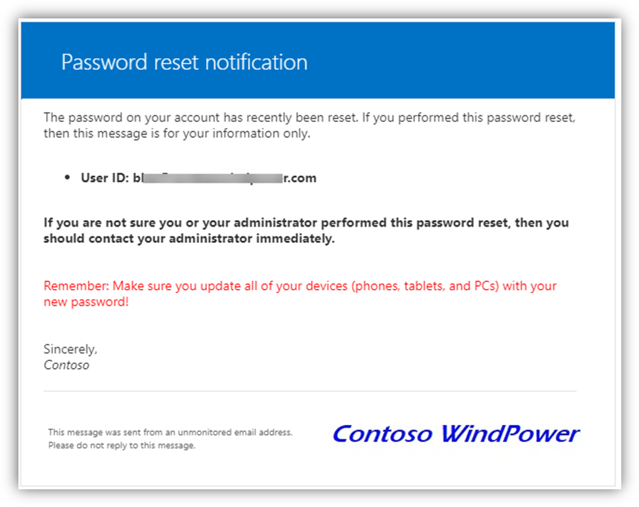Click the Sincerely sign-off text
The image size is (639, 507).
coord(71,349)
